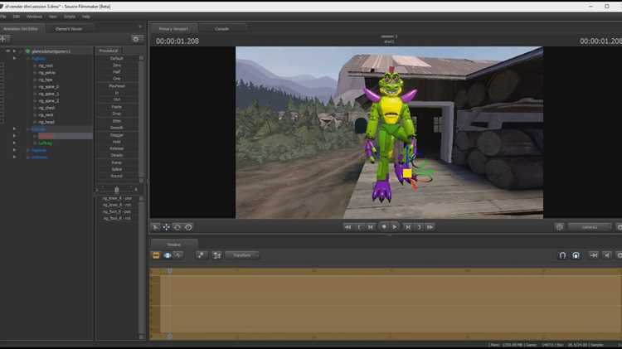Open the Windows menu
Screen dimensions: 622x349
pos(34,17)
